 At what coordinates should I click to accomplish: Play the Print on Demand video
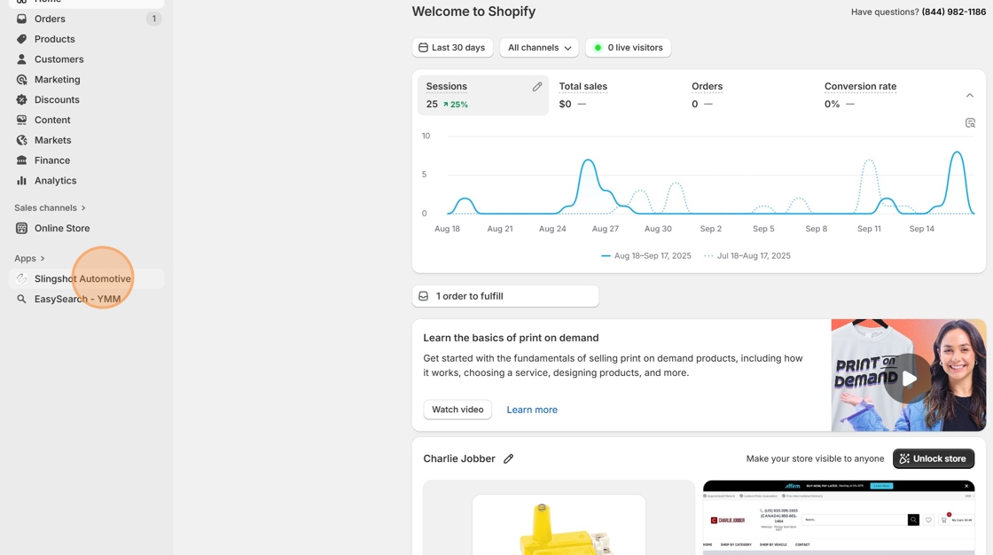(908, 379)
